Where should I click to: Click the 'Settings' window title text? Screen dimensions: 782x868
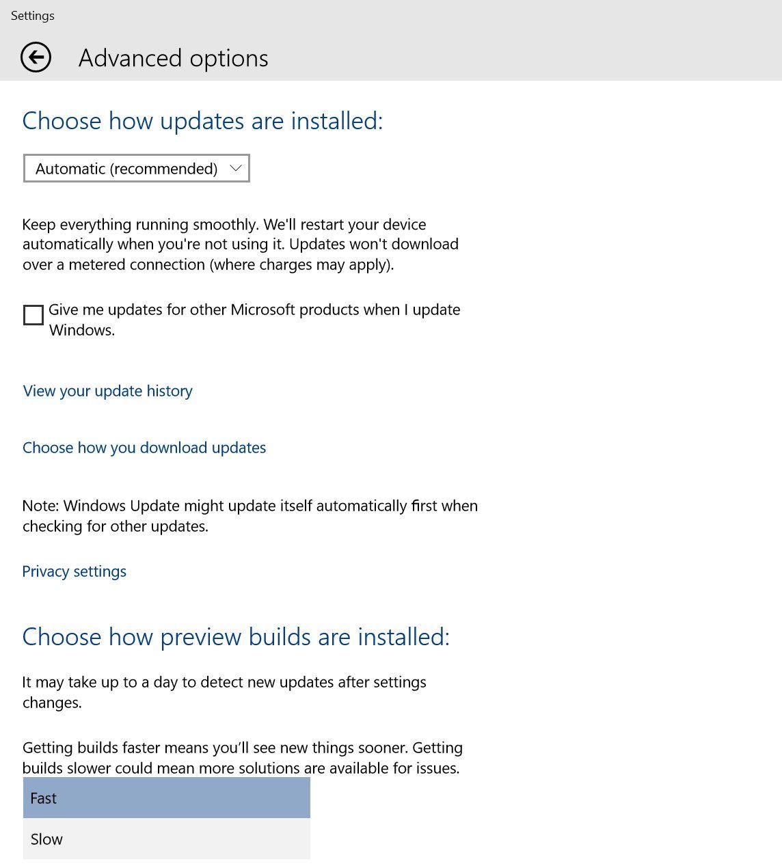click(x=33, y=15)
